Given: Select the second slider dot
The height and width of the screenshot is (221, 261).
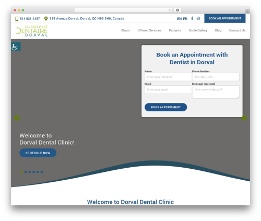Looking at the screenshot, I should pyautogui.click(x=26, y=172).
